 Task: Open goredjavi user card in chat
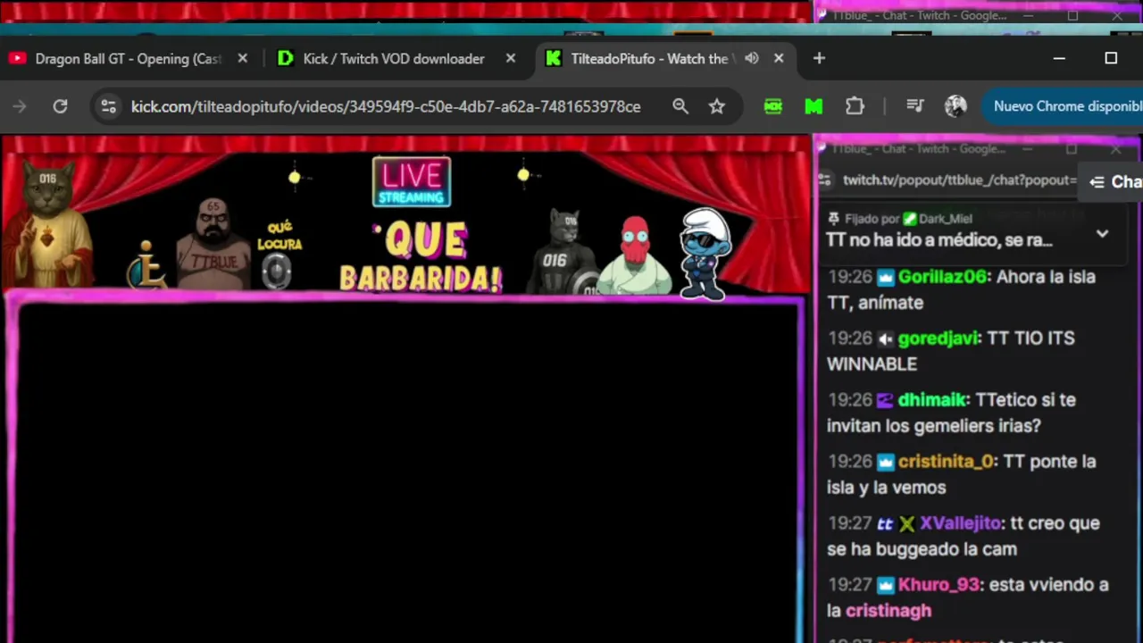938,338
